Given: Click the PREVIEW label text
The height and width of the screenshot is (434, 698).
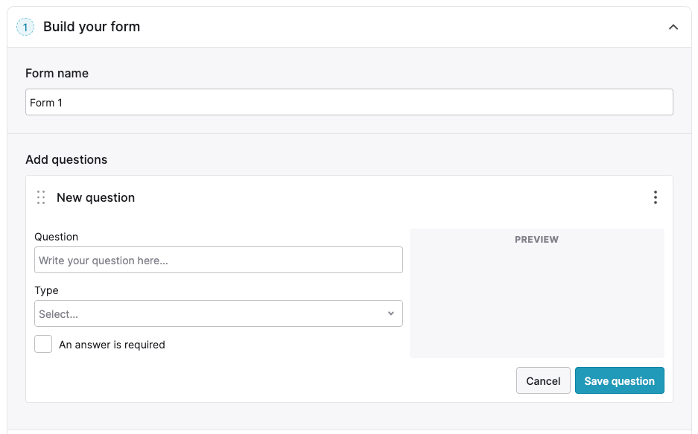Looking at the screenshot, I should point(536,239).
